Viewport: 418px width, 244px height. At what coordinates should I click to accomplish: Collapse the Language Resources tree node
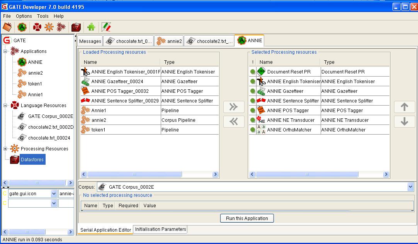[x=5, y=106]
